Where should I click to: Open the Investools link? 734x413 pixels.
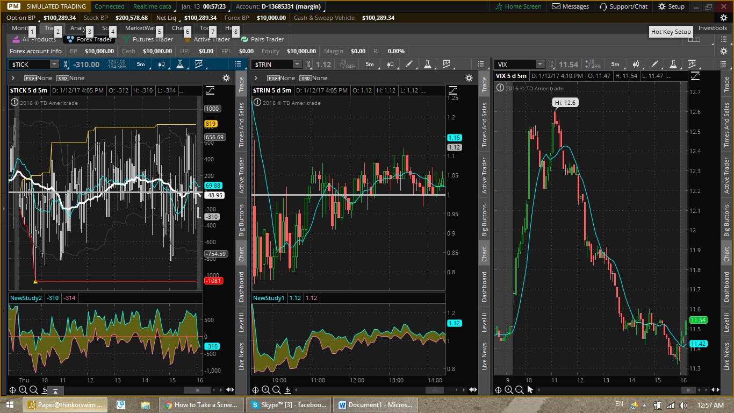[713, 28]
